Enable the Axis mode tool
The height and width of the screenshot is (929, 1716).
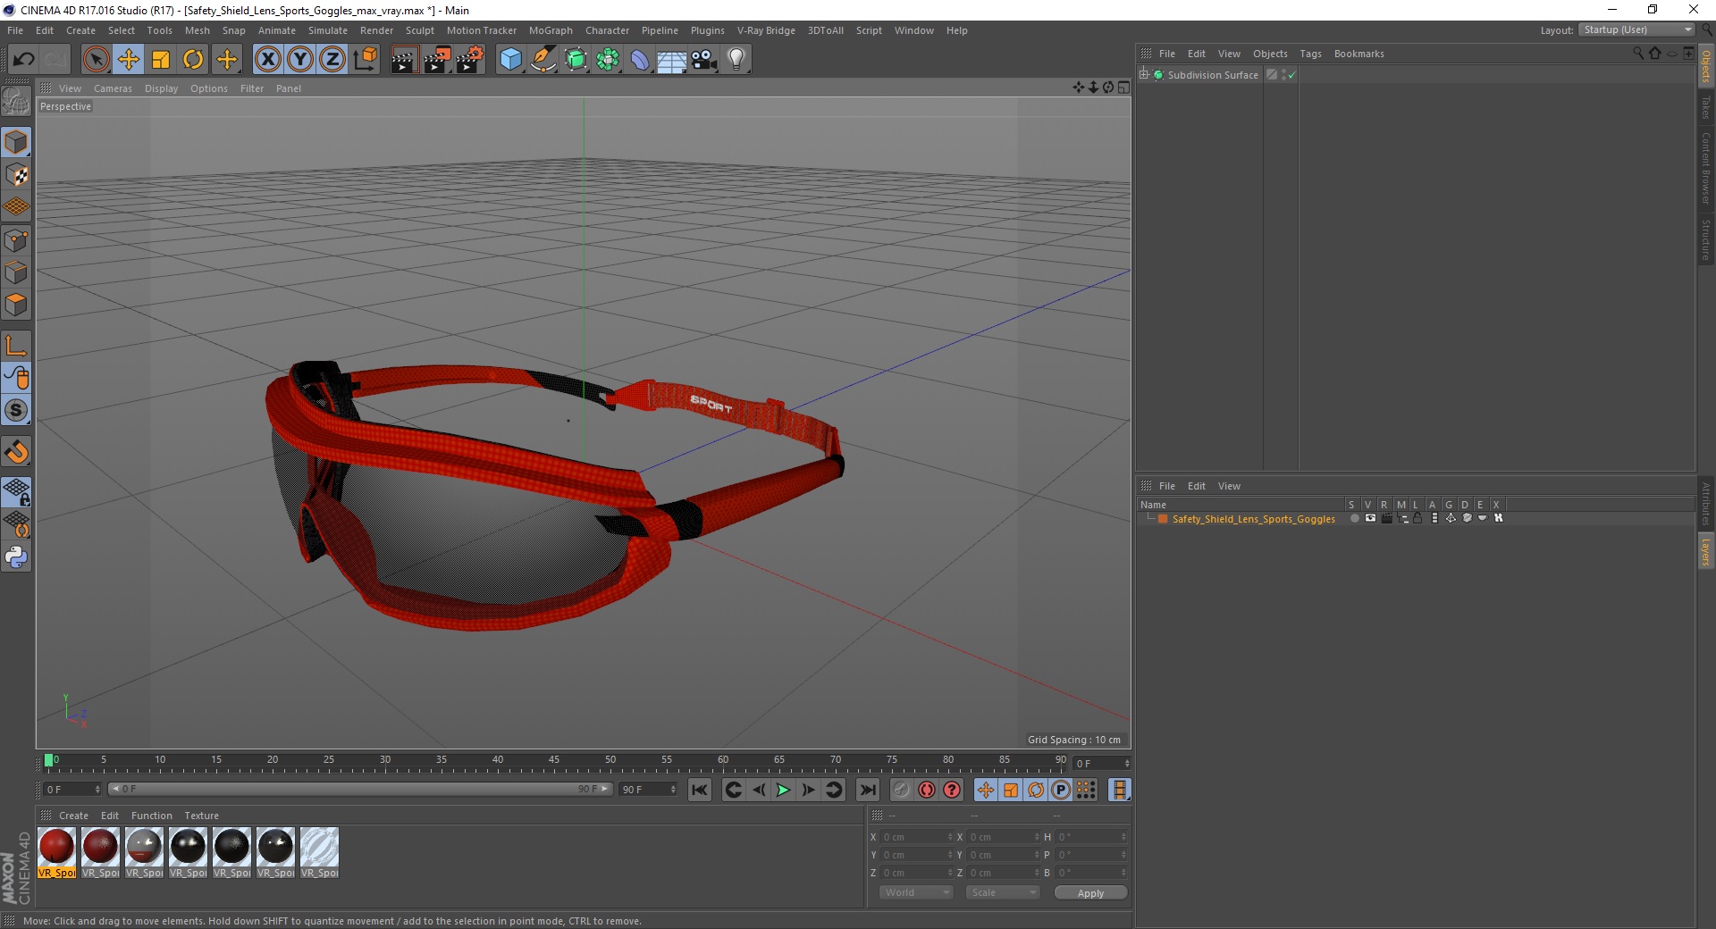click(16, 346)
